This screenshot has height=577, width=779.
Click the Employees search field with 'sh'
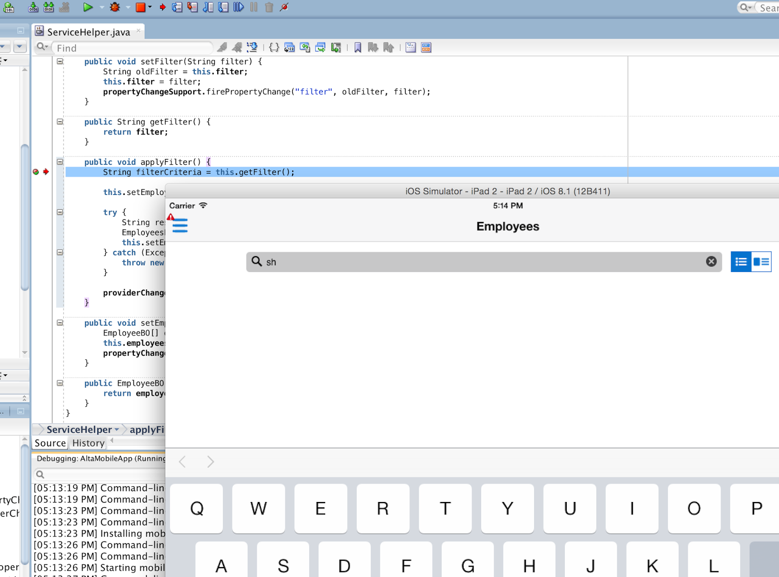pos(484,262)
